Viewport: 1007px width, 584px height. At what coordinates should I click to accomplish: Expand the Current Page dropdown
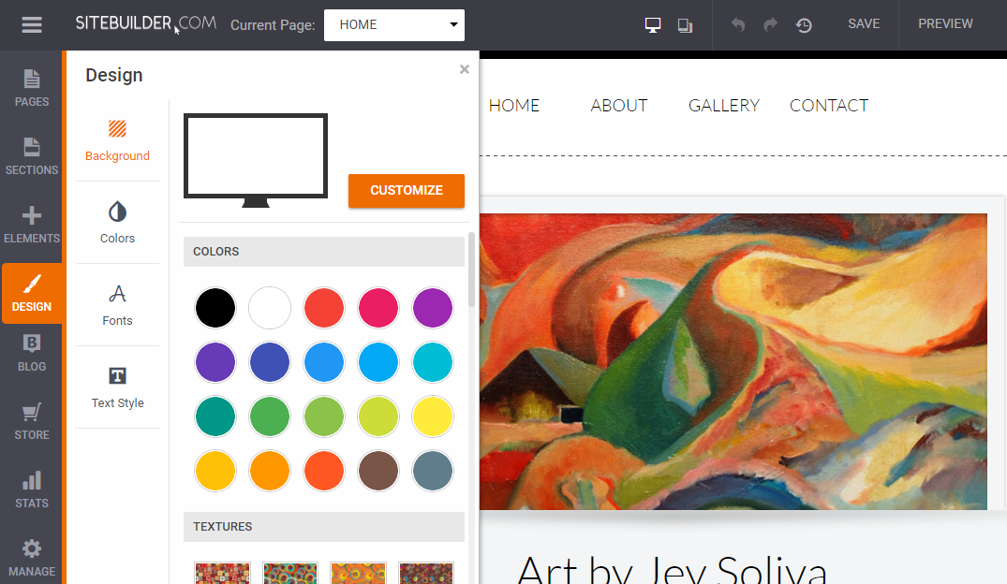(x=393, y=25)
